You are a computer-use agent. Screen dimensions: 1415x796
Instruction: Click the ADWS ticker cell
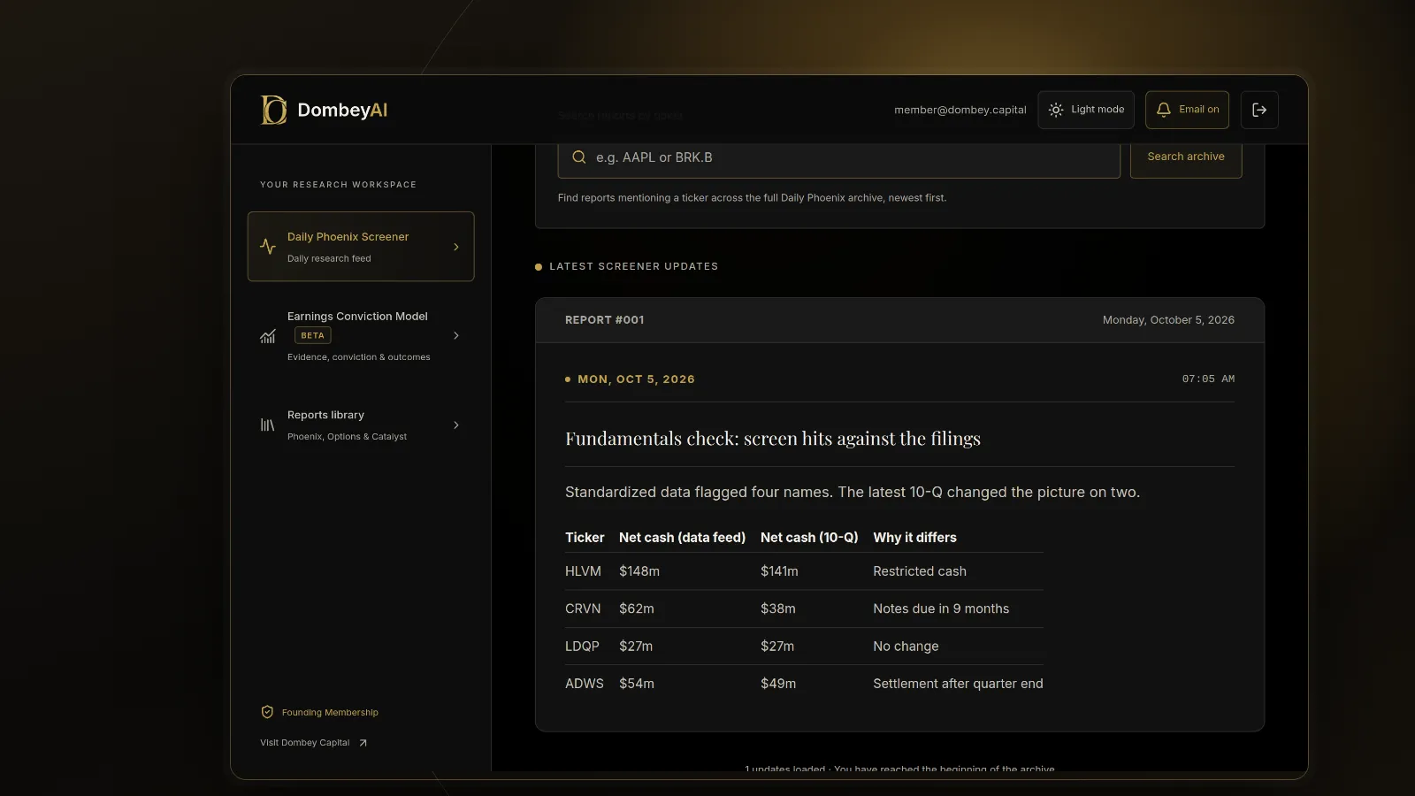pyautogui.click(x=585, y=684)
